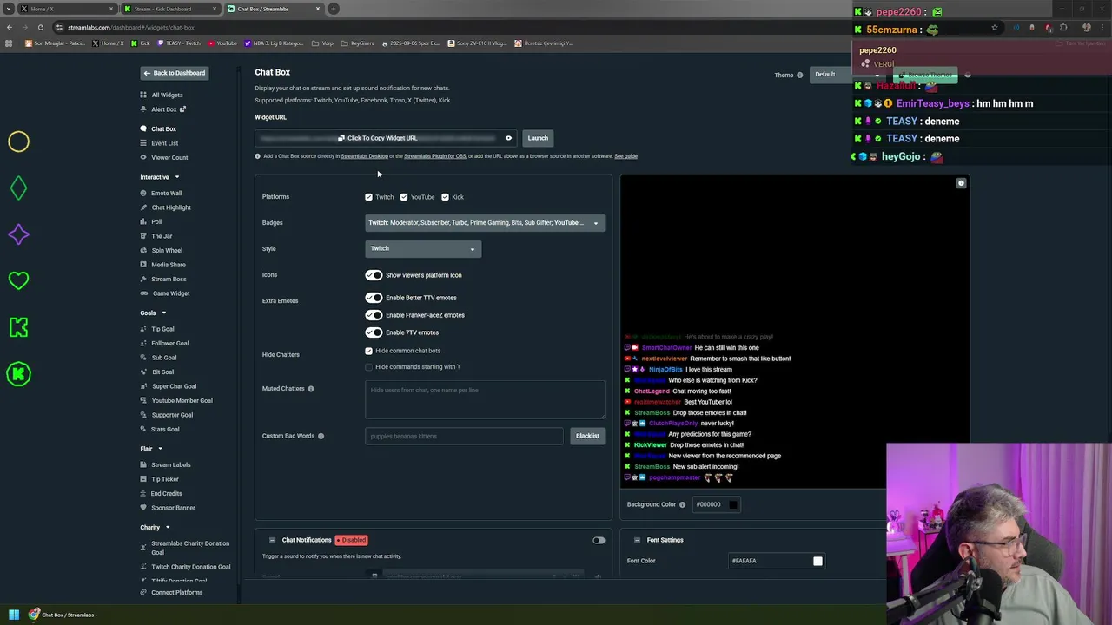
Task: Open Badges dropdown
Action: (485, 223)
